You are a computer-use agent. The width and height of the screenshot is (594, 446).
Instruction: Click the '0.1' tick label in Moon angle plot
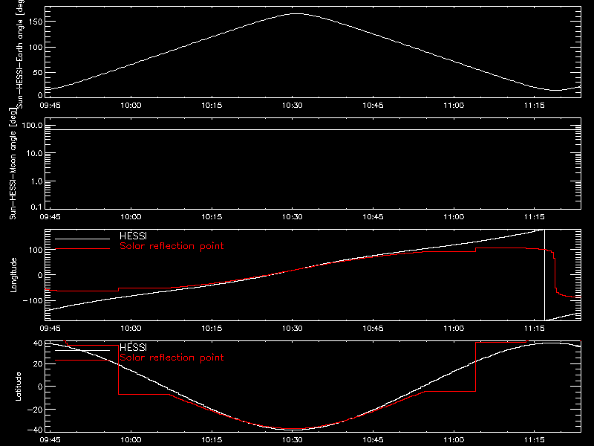[x=37, y=207]
